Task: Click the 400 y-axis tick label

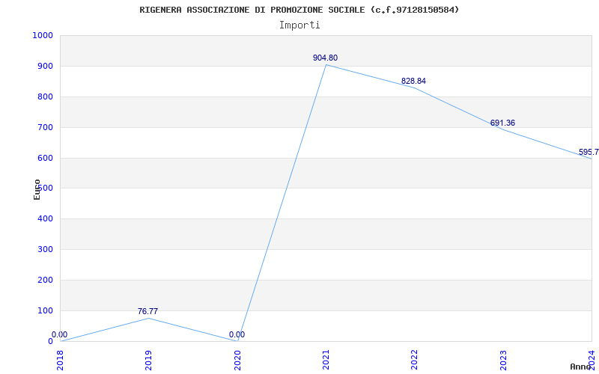Action: point(46,218)
